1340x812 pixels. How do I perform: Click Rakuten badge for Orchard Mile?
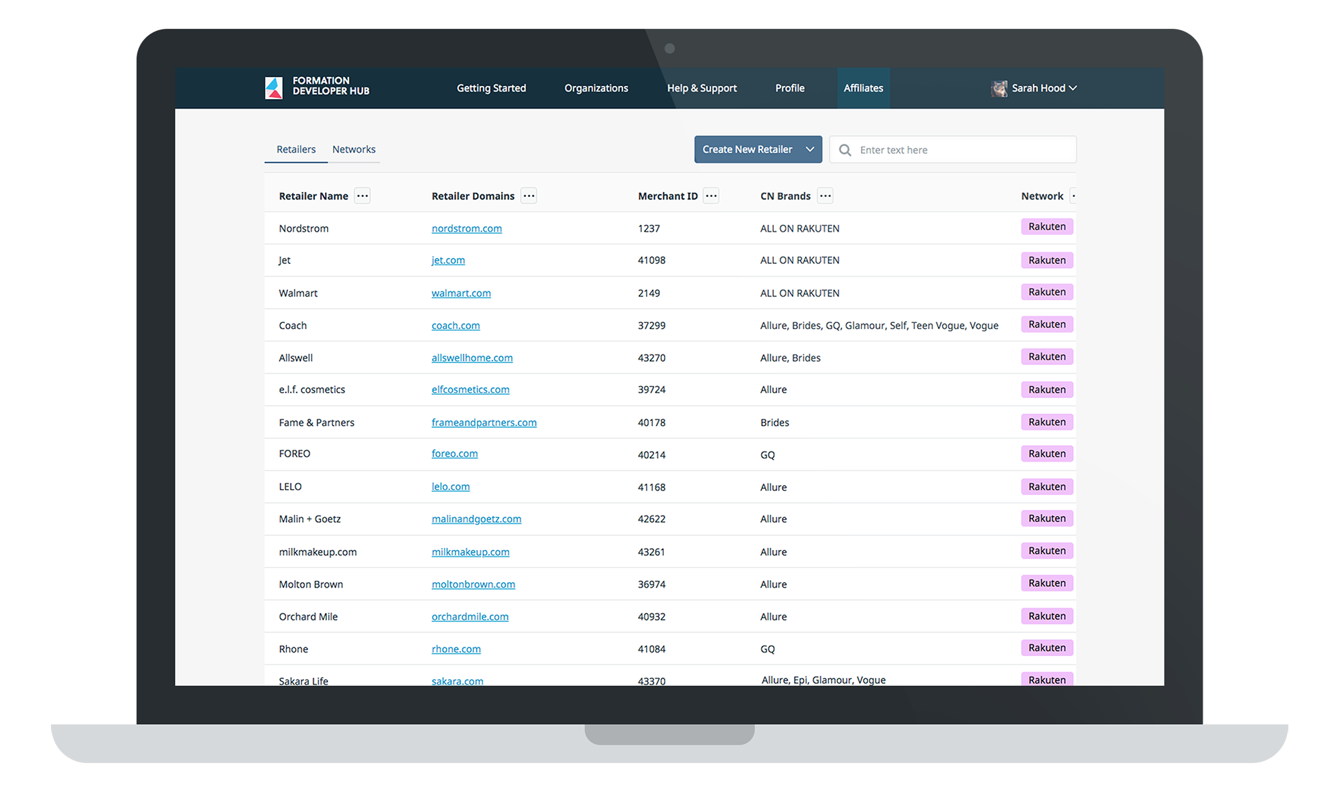pyautogui.click(x=1047, y=616)
